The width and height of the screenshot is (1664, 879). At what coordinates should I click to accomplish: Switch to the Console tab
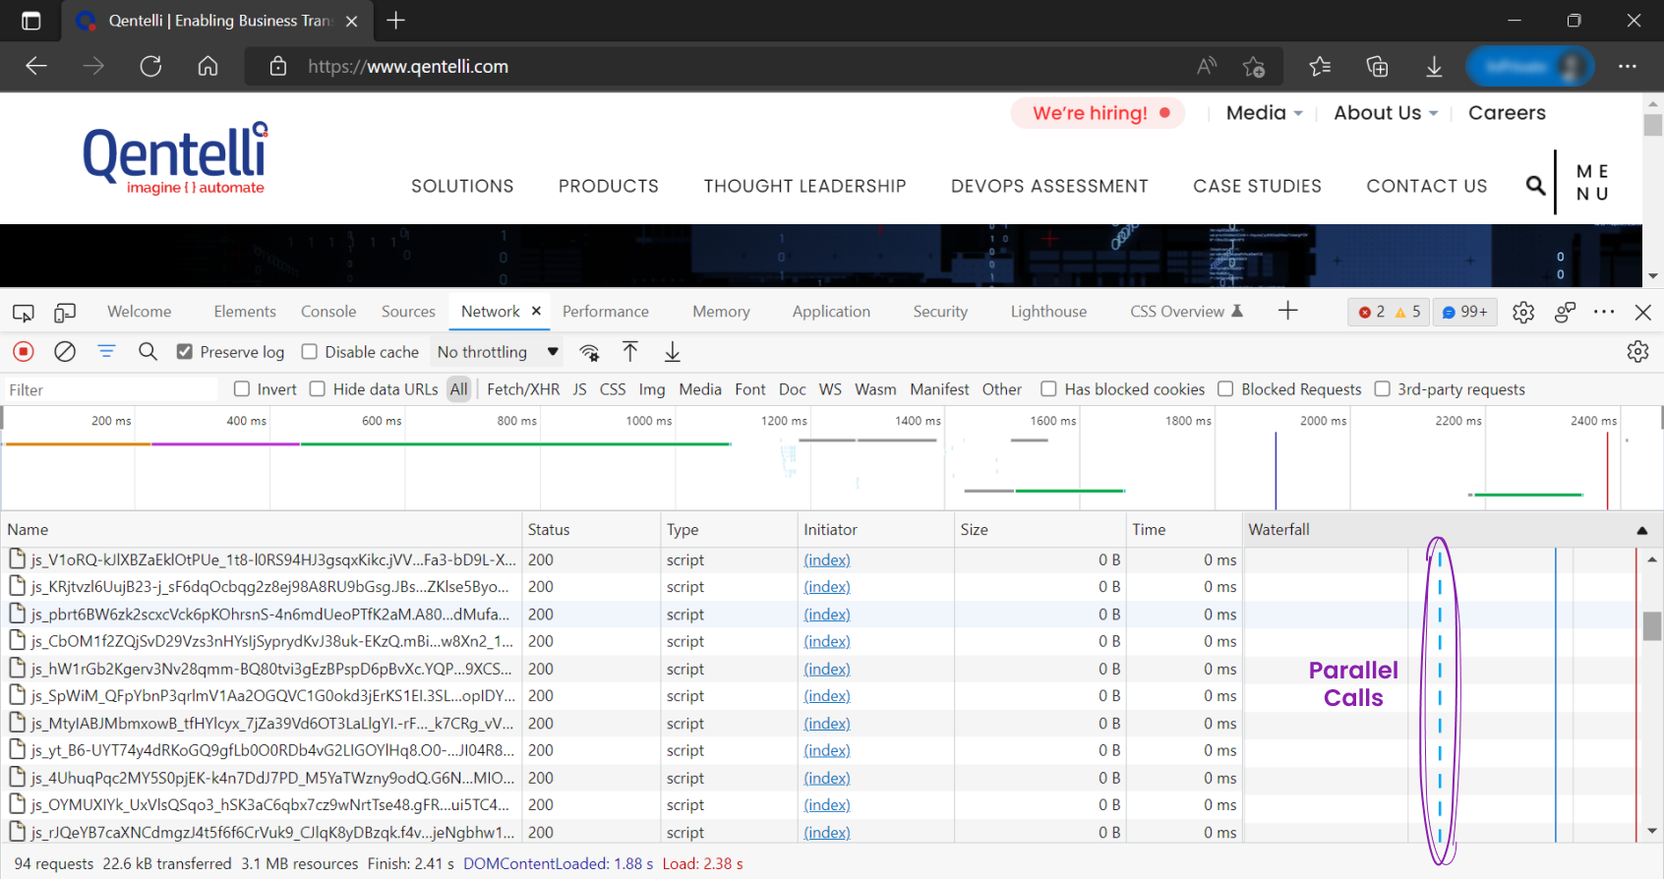(x=328, y=312)
